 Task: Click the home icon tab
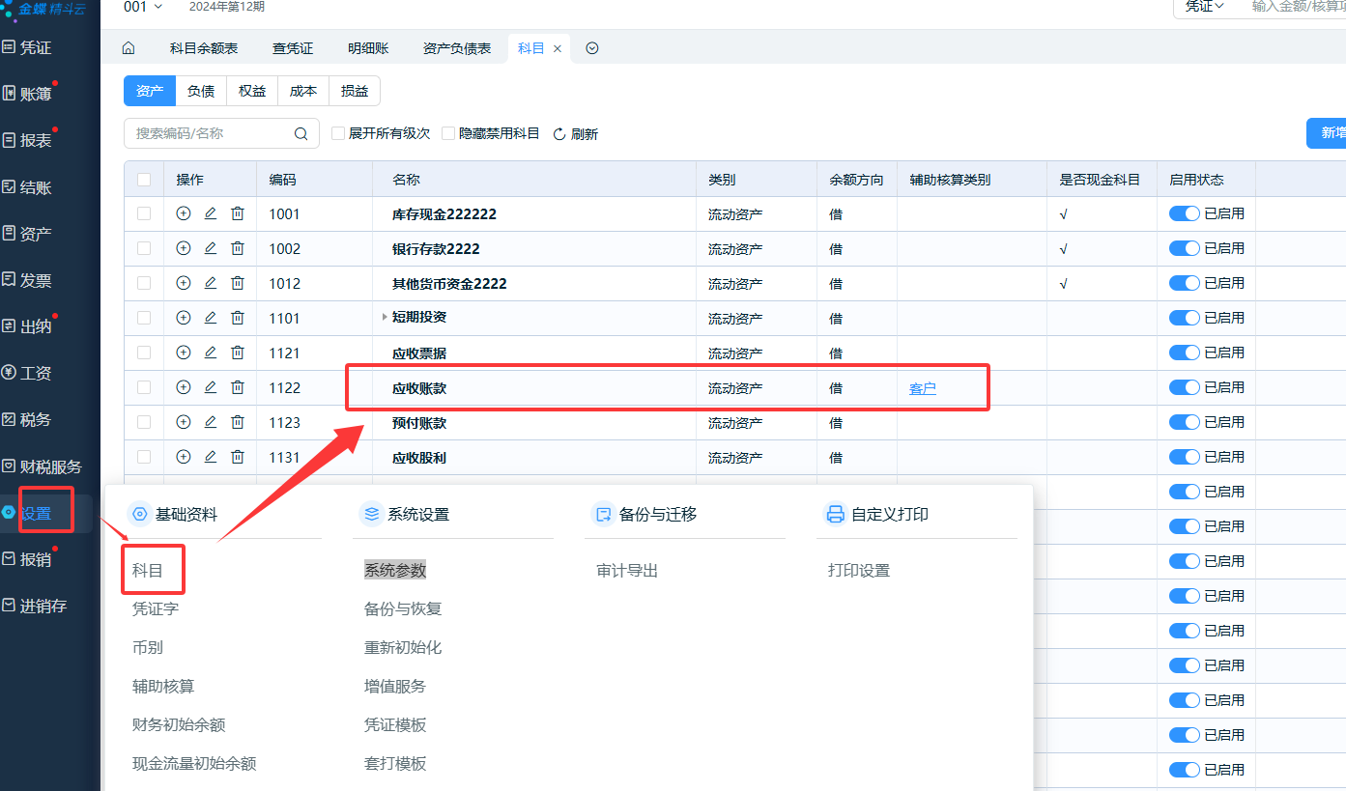[x=128, y=48]
